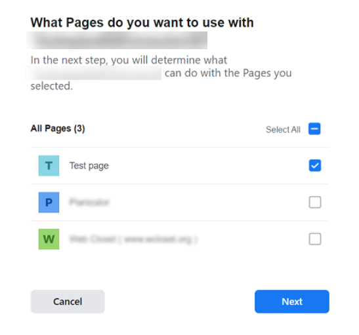Click the Select All text label

coord(284,129)
